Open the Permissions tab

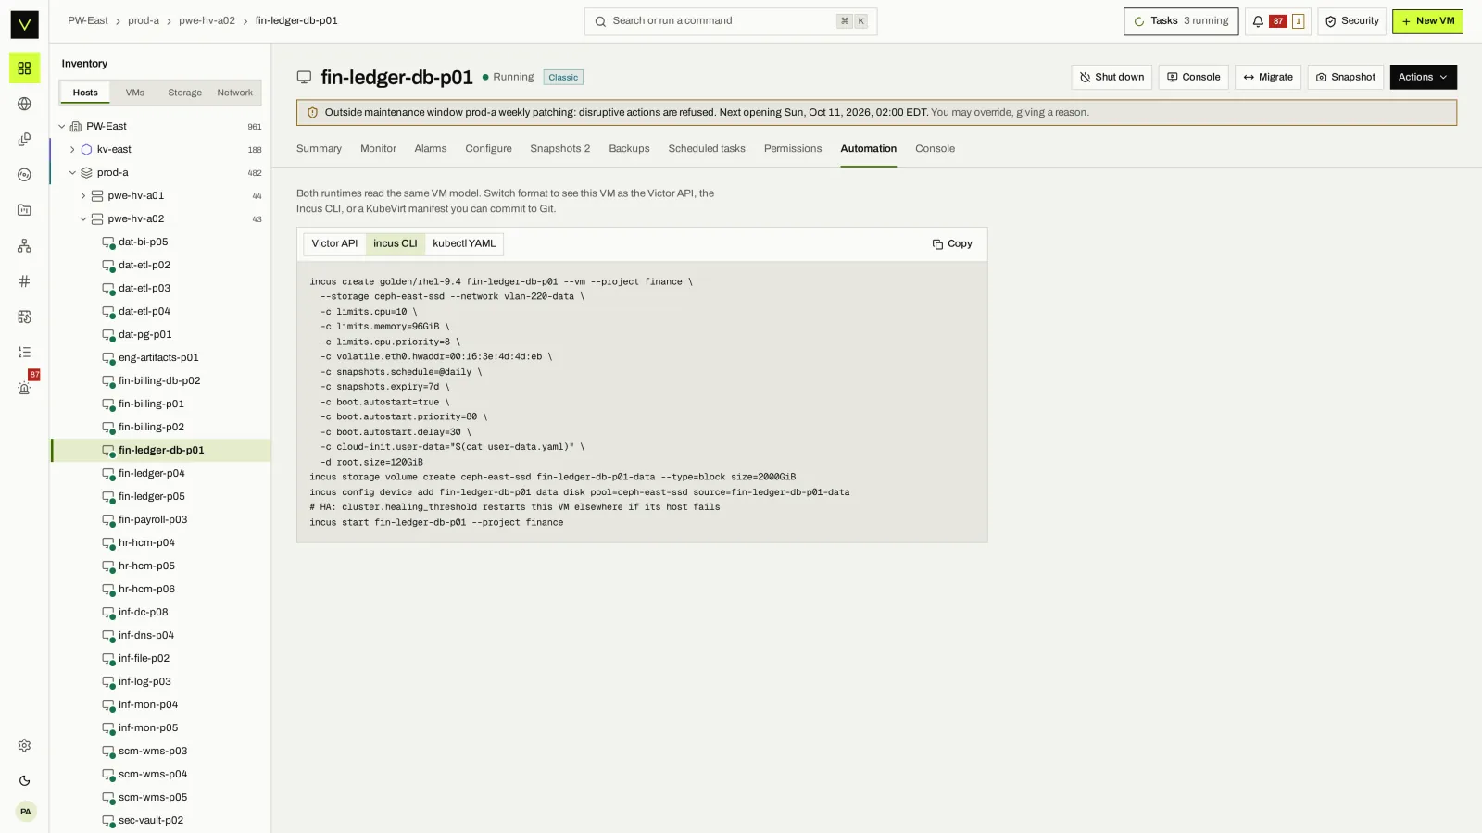pyautogui.click(x=793, y=149)
